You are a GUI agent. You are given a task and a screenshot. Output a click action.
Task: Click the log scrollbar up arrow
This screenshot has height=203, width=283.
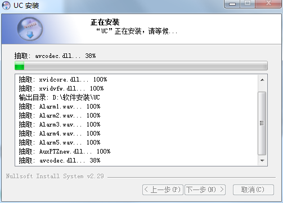pyautogui.click(x=262, y=80)
